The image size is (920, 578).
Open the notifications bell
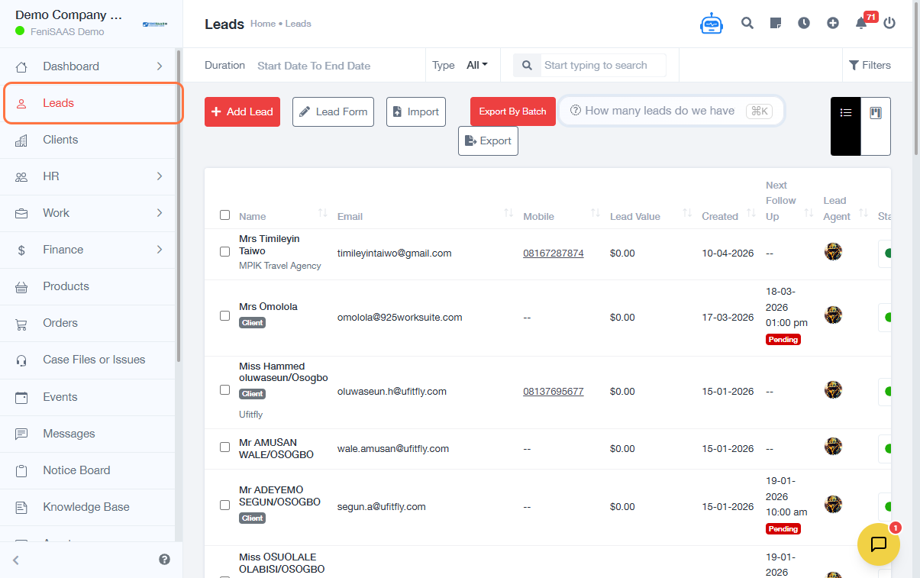[861, 24]
